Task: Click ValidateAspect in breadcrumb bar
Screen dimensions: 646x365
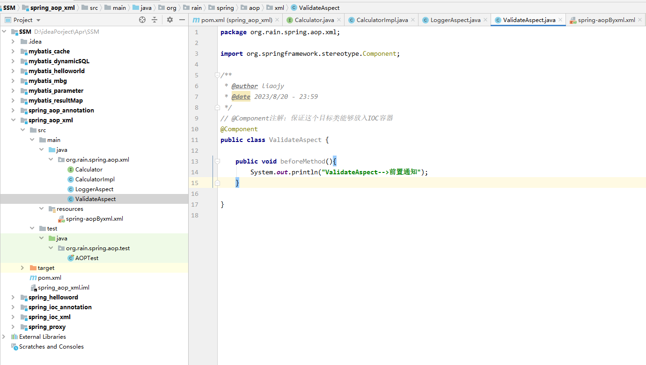Action: coord(319,7)
